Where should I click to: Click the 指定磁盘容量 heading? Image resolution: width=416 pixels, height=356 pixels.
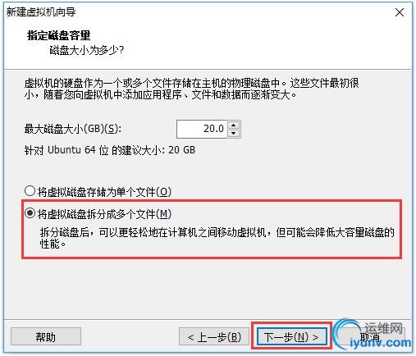click(59, 35)
